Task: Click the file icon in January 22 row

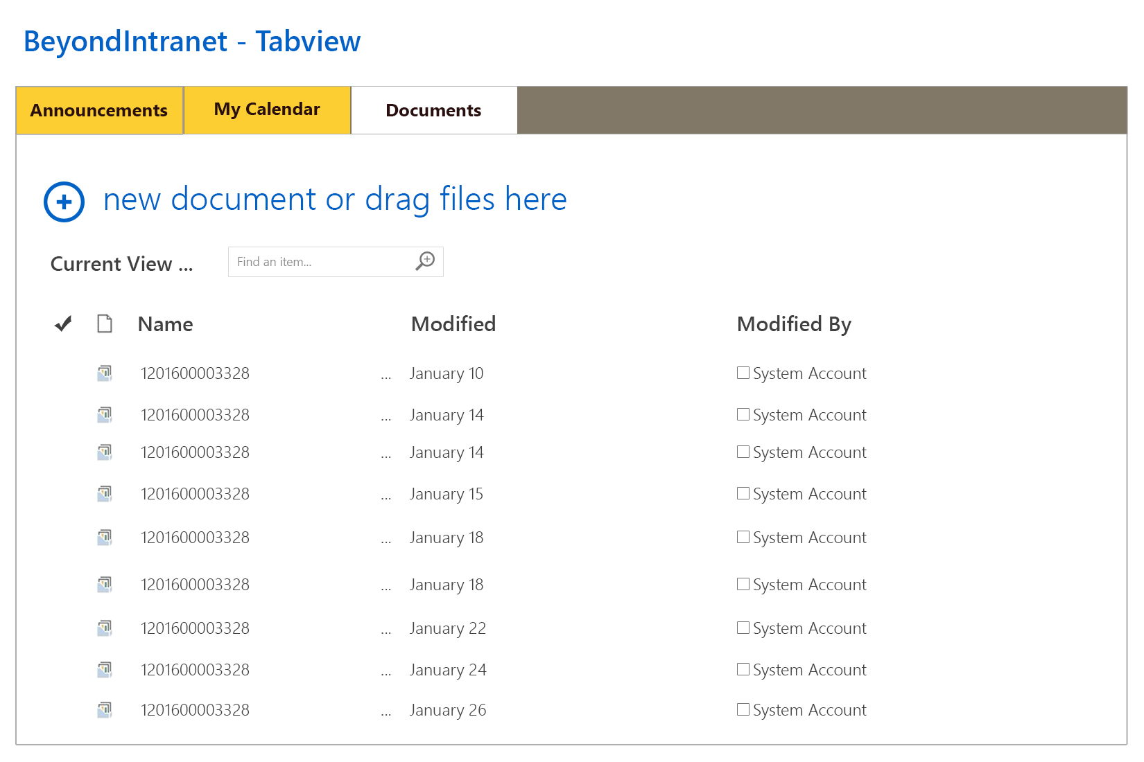Action: click(105, 628)
